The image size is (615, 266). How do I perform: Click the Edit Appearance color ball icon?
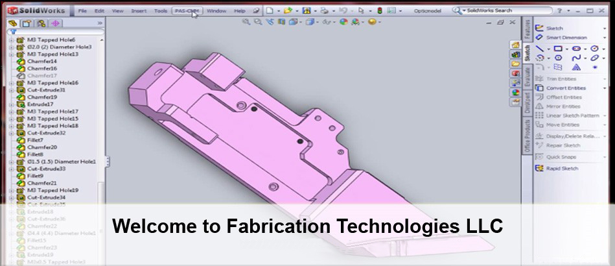coord(343,22)
